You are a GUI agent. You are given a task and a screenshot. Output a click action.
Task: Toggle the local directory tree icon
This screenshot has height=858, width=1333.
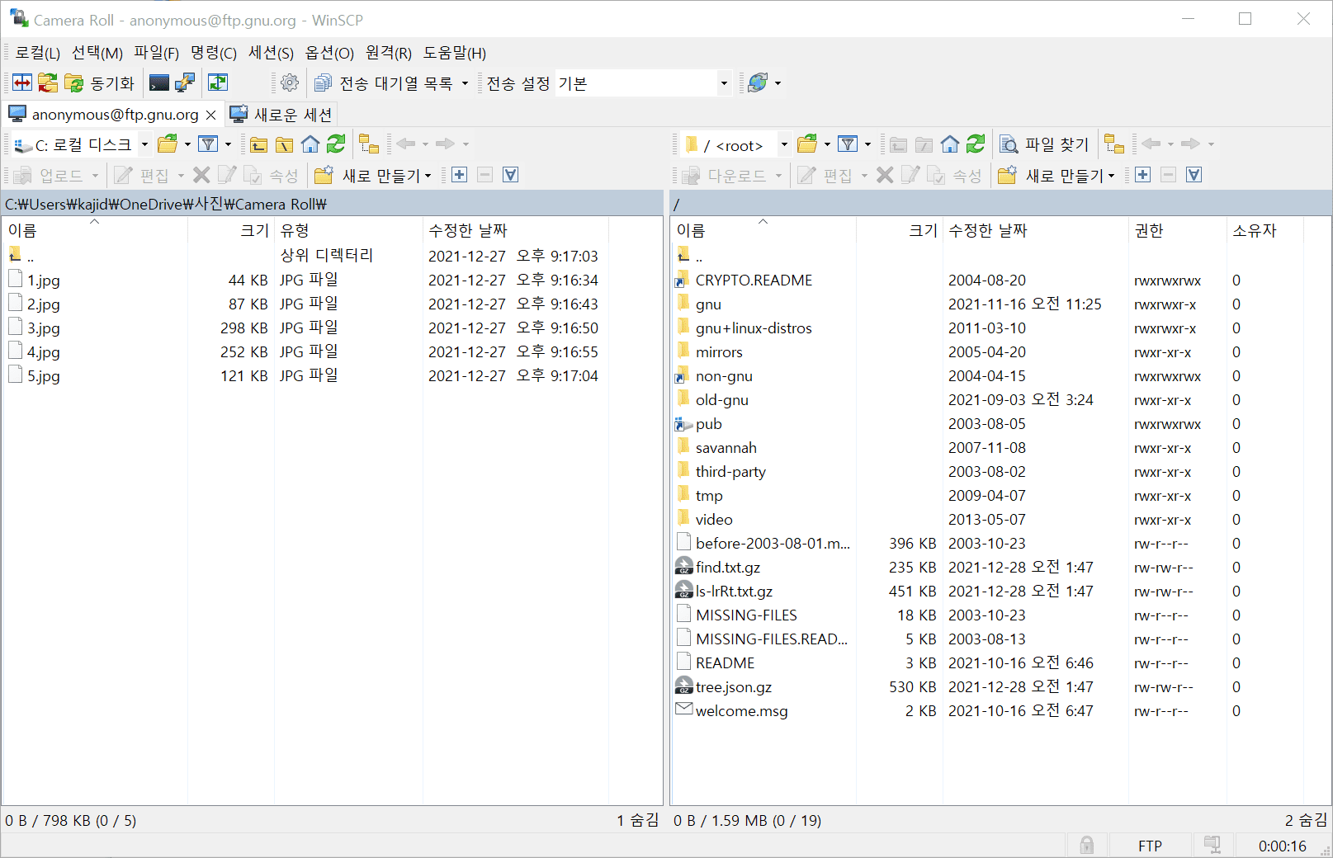click(368, 144)
